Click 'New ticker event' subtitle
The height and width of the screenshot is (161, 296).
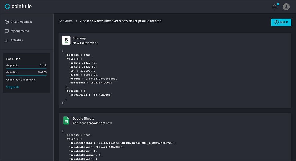pyautogui.click(x=85, y=43)
